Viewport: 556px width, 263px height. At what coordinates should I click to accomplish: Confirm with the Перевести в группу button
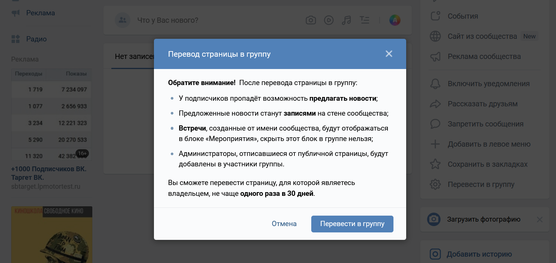352,224
